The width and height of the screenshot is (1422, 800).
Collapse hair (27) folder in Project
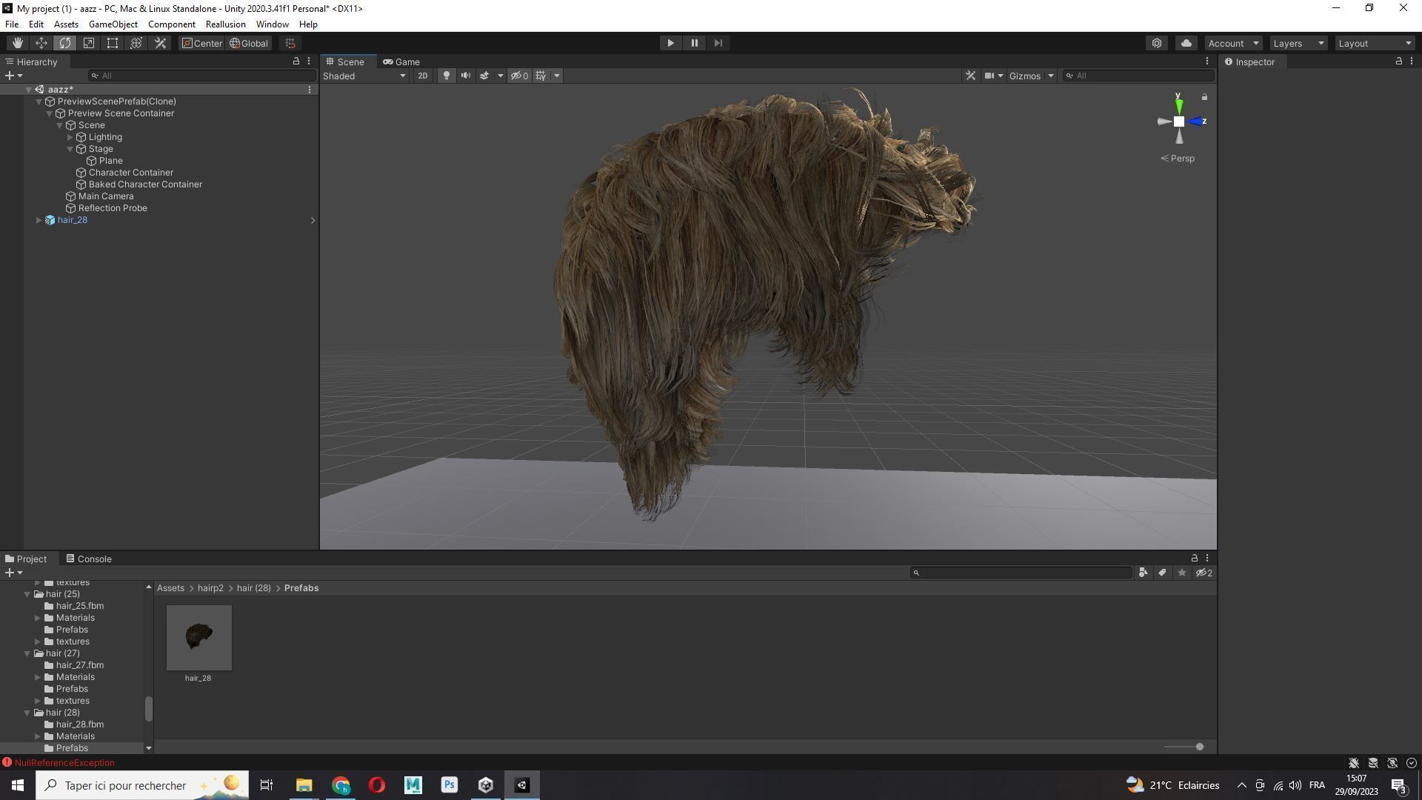click(27, 653)
